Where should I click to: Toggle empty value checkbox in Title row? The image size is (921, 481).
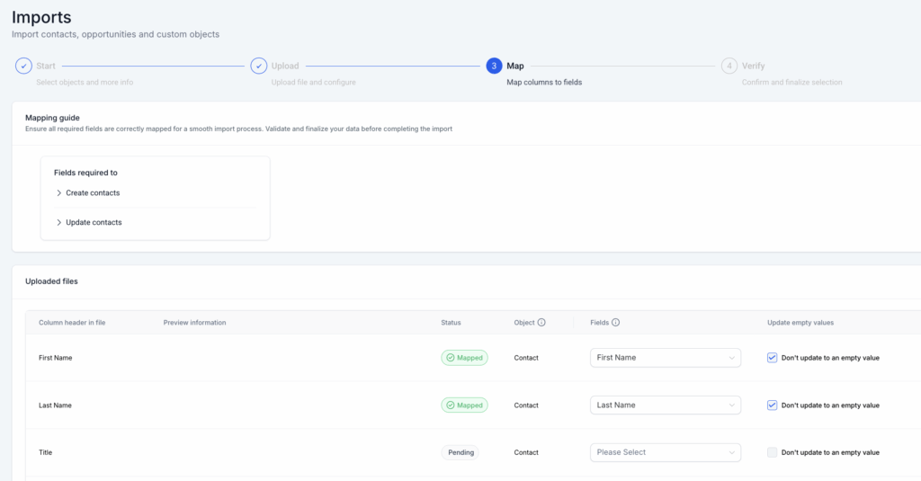772,452
